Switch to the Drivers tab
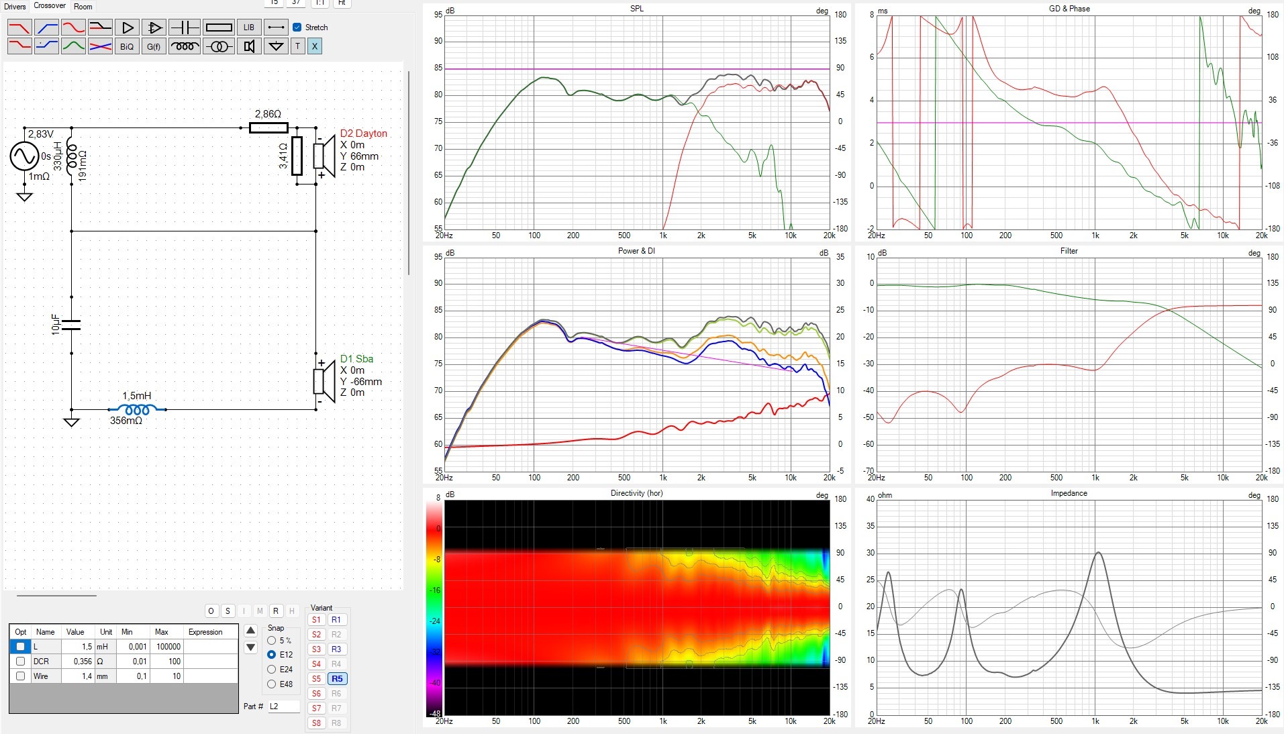The width and height of the screenshot is (1284, 734). coord(15,7)
